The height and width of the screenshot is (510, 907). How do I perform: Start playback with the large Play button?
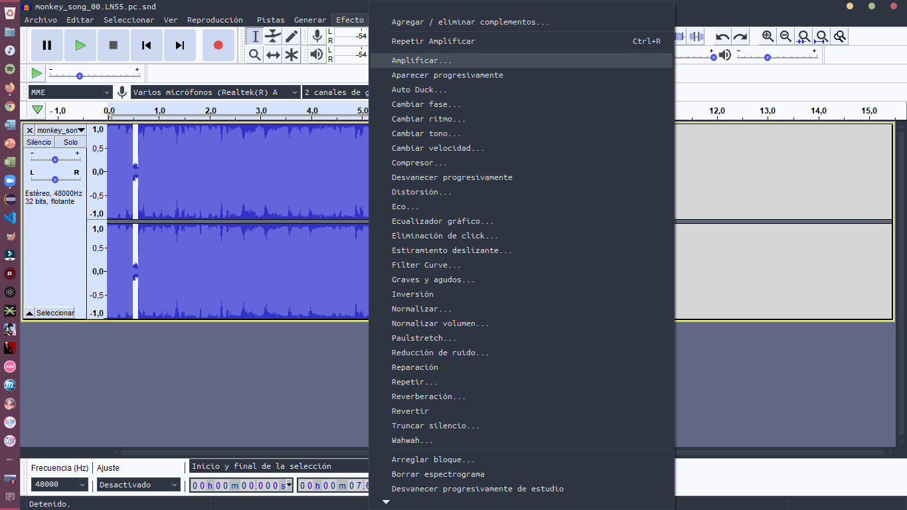tap(80, 45)
